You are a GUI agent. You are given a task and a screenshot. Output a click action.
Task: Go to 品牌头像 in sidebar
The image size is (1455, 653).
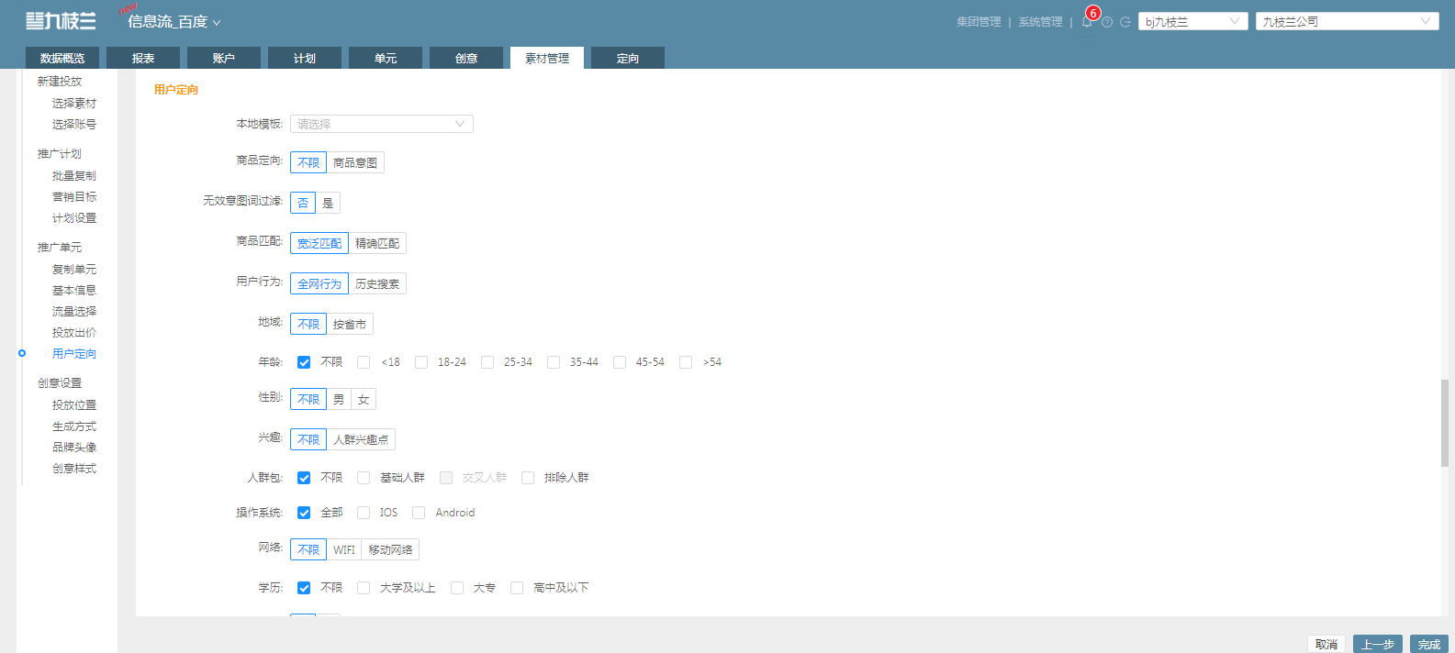coord(74,448)
